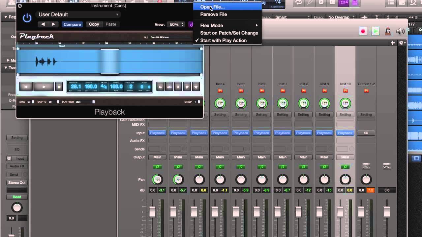Image resolution: width=422 pixels, height=237 pixels.
Task: Toggle the green note button on Inst 4
Action: (220, 167)
